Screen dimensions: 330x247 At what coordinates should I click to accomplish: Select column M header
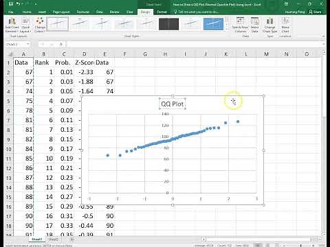point(266,54)
